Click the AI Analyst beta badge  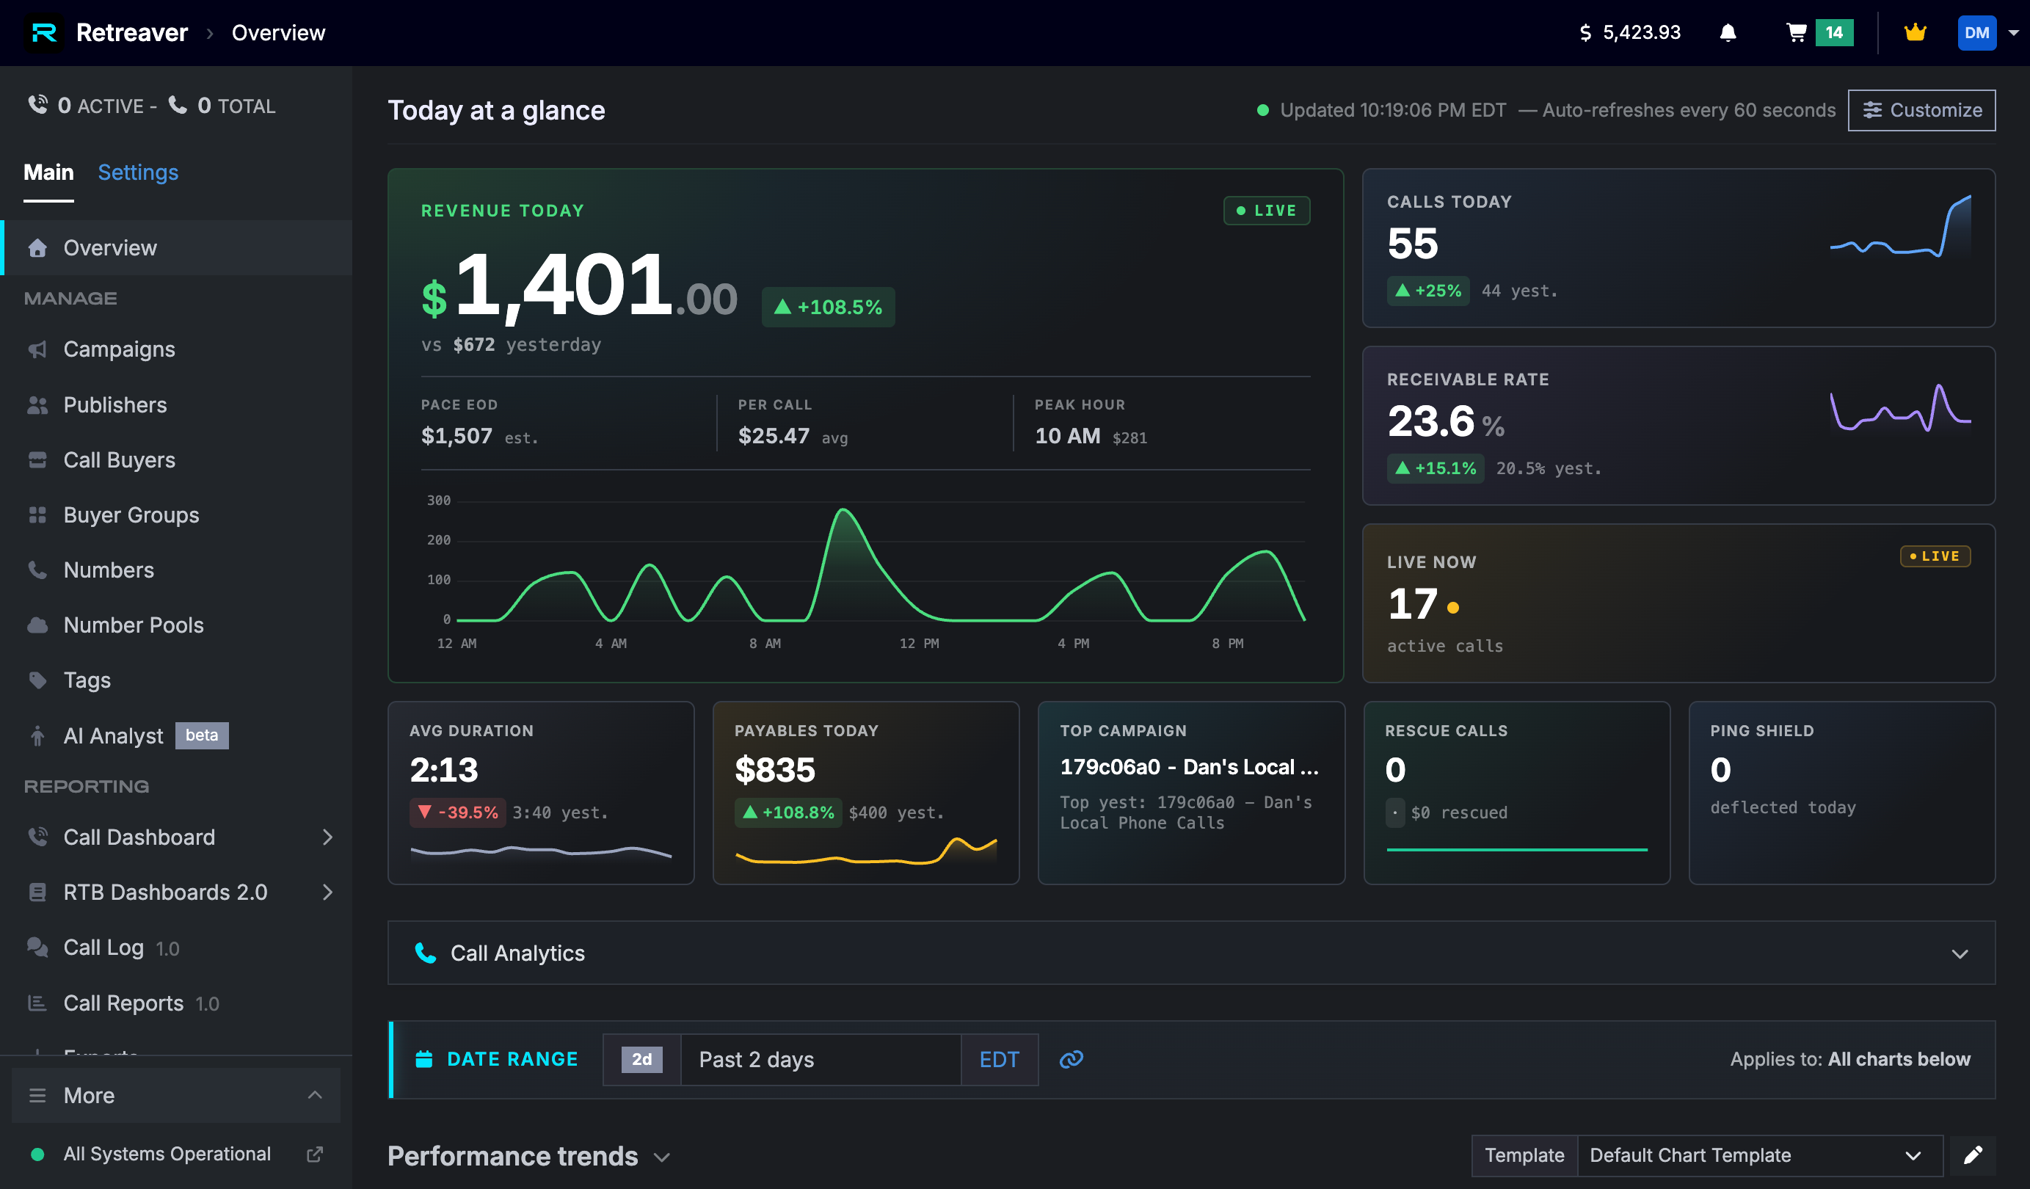click(201, 735)
